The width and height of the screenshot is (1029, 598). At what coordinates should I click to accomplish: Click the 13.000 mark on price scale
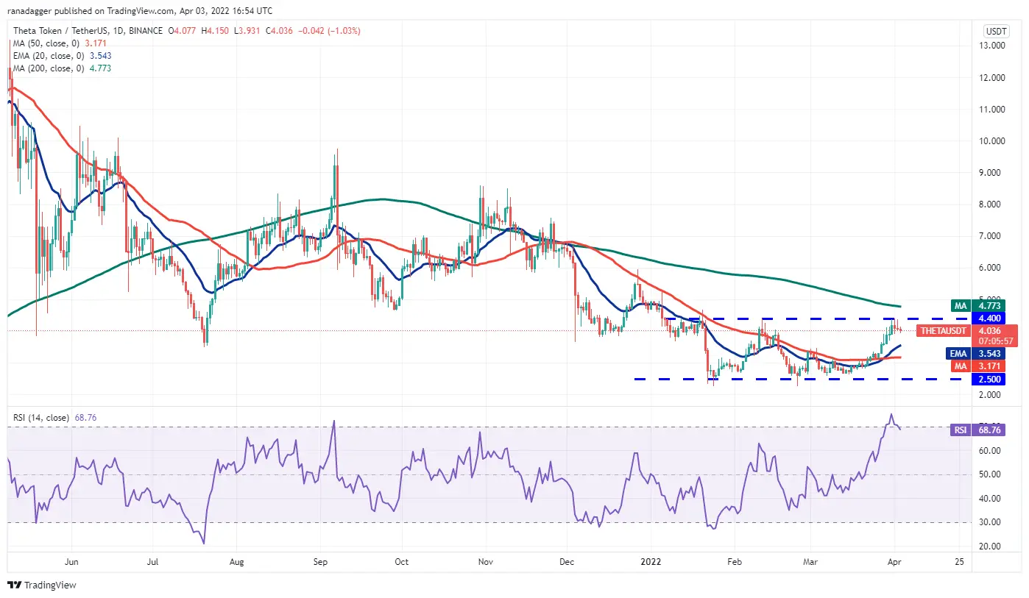(x=994, y=46)
